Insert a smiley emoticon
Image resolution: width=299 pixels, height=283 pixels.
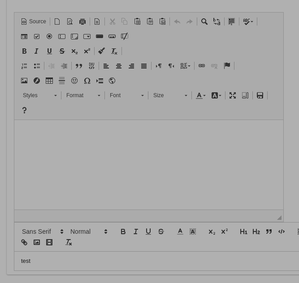(74, 81)
